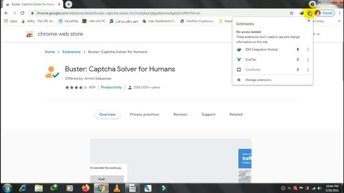Switch to the Overview tab
This screenshot has width=344, height=193.
[x=107, y=114]
